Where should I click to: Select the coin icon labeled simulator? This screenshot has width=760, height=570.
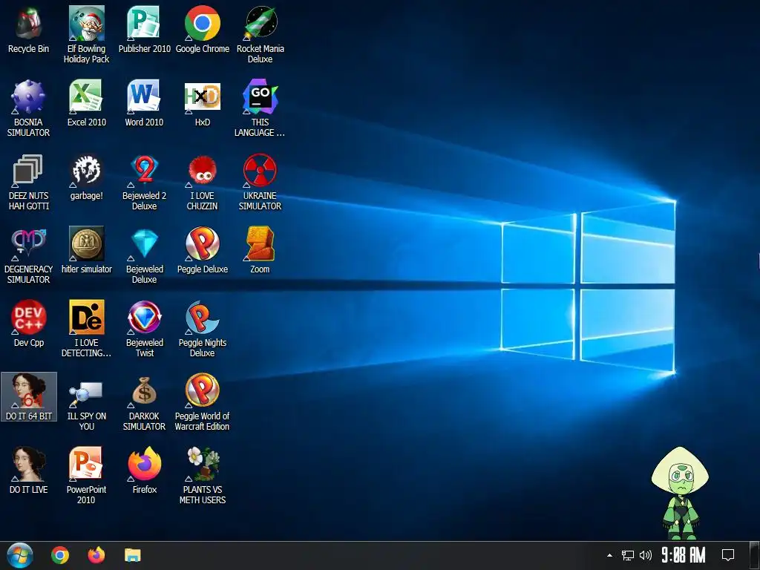coord(86,251)
